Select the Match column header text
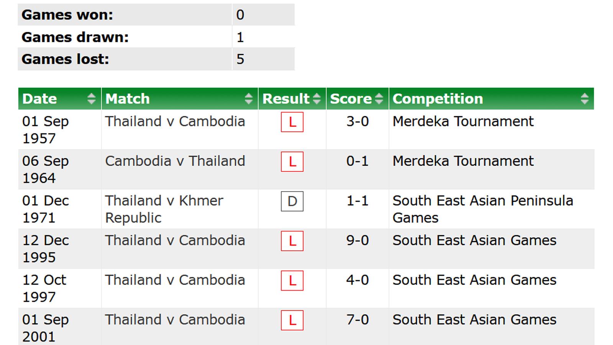Viewport: 613px width, 345px height. click(128, 99)
